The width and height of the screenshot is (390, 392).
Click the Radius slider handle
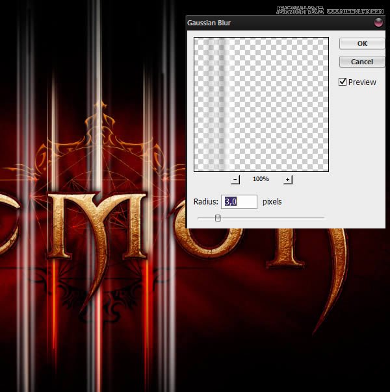click(218, 218)
